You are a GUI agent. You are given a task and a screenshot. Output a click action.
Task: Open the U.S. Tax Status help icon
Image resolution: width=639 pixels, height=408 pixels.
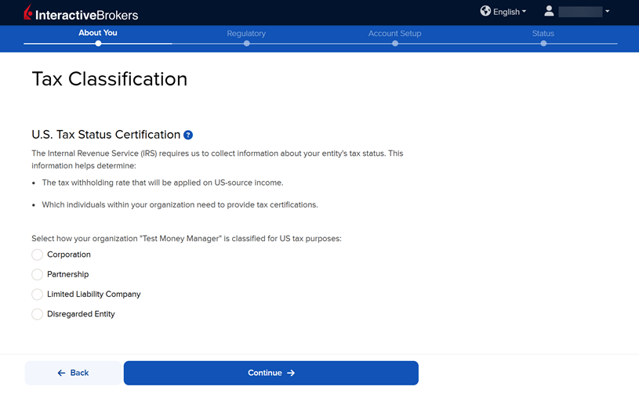tap(188, 135)
